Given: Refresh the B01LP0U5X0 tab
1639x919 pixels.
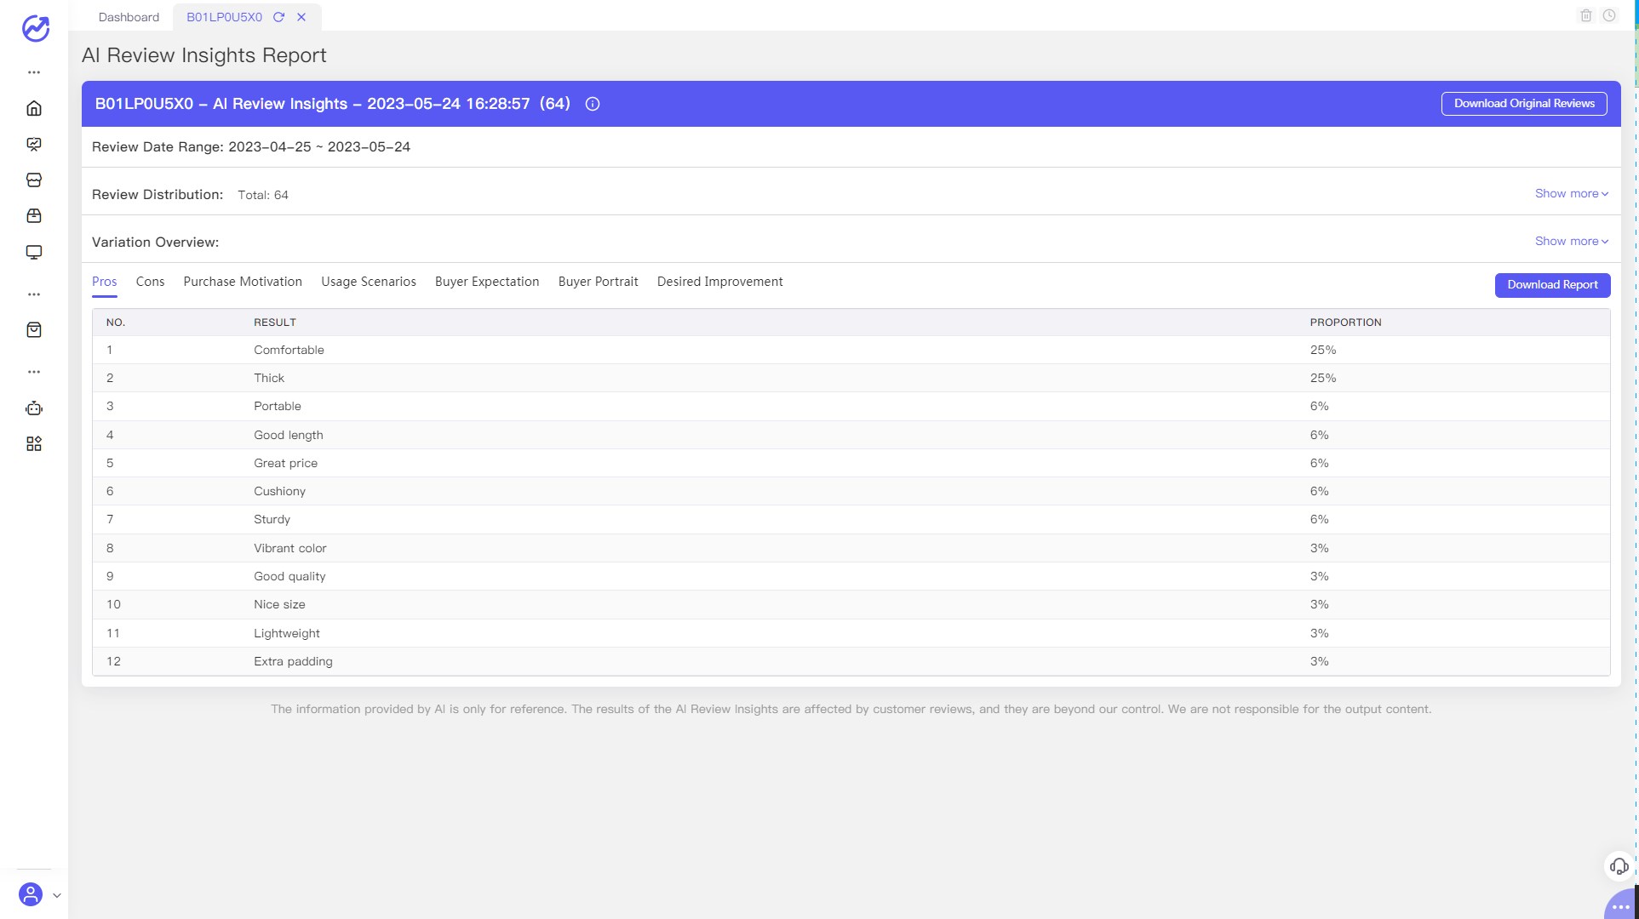Looking at the screenshot, I should coord(278,17).
